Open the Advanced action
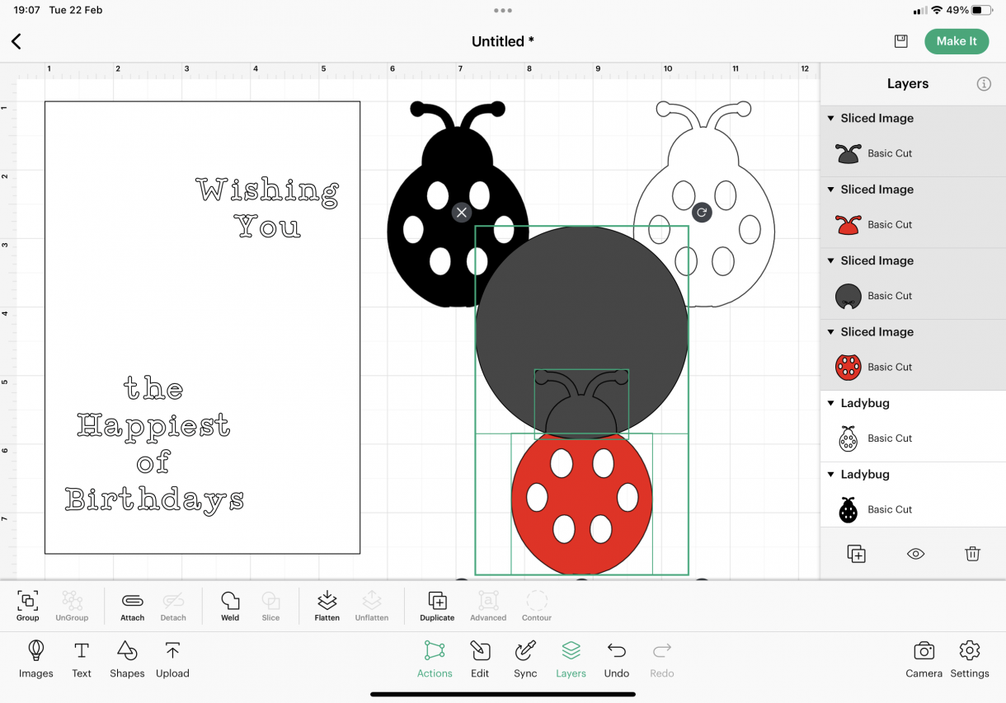 pyautogui.click(x=488, y=606)
